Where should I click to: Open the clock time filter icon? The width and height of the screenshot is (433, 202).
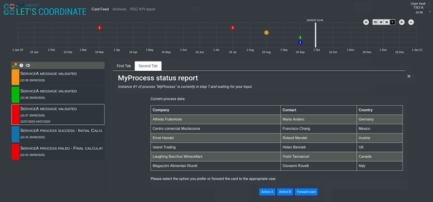[x=21, y=65]
